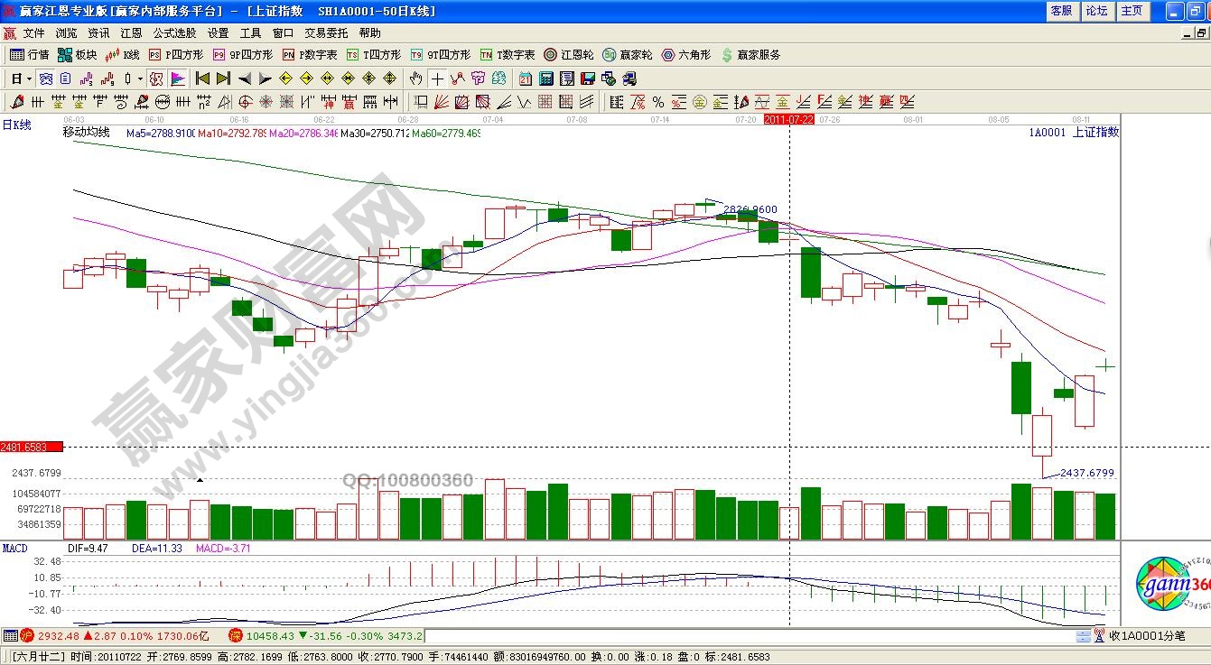Click the command input field in status bar

[748, 637]
